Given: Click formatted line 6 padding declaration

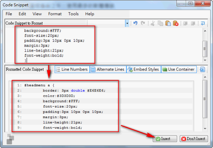Looking at the screenshot, I should tap(73, 112).
